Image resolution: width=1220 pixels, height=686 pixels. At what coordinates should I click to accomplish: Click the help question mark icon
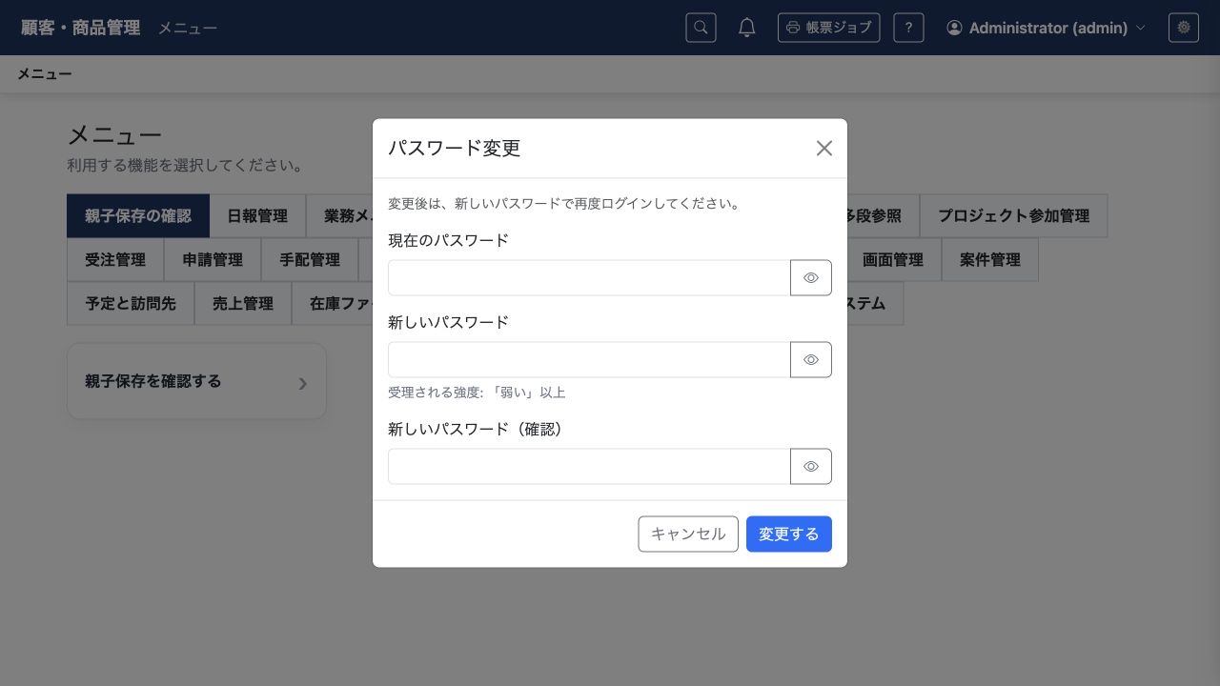(x=908, y=28)
